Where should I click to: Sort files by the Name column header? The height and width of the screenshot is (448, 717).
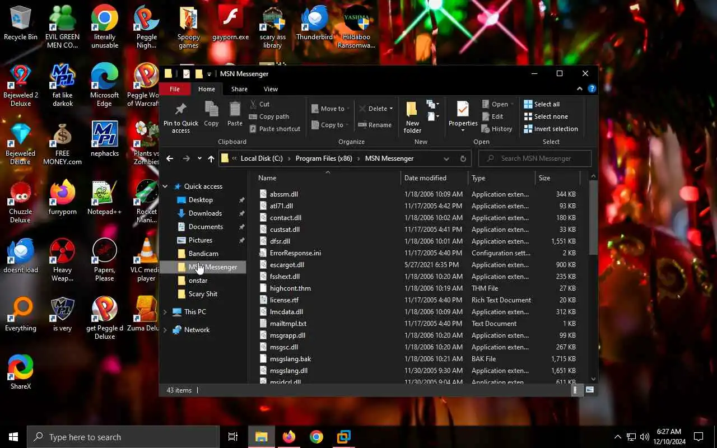click(x=328, y=178)
